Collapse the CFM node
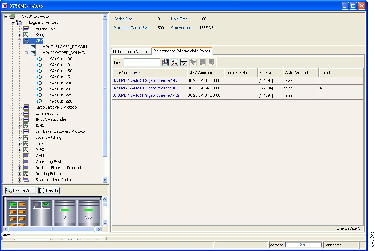 19,41
